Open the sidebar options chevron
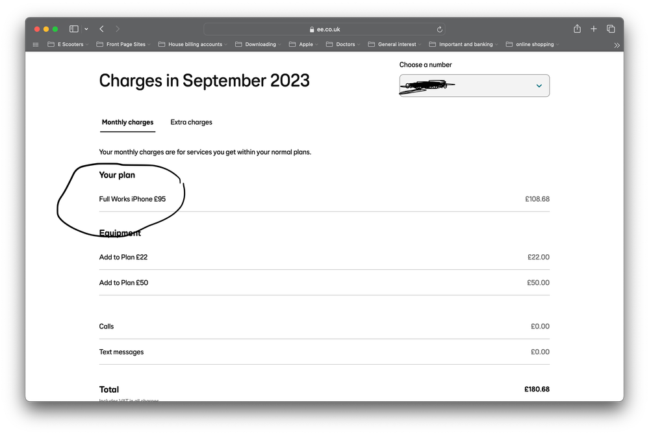 (86, 29)
